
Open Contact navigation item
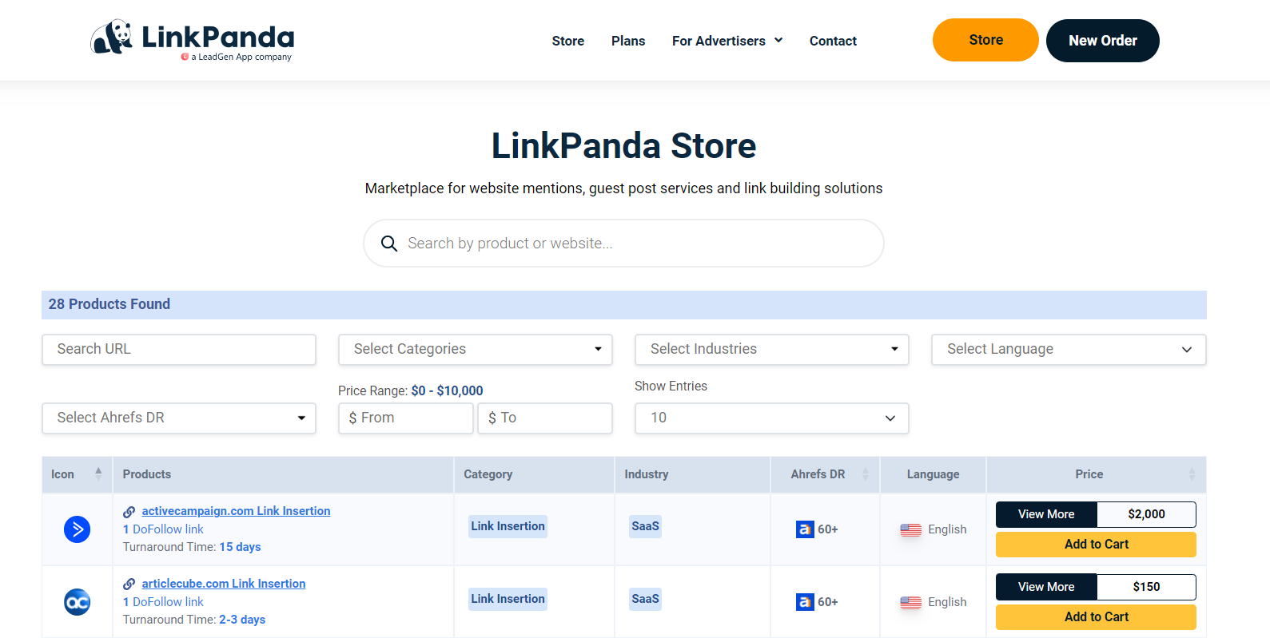pos(833,41)
